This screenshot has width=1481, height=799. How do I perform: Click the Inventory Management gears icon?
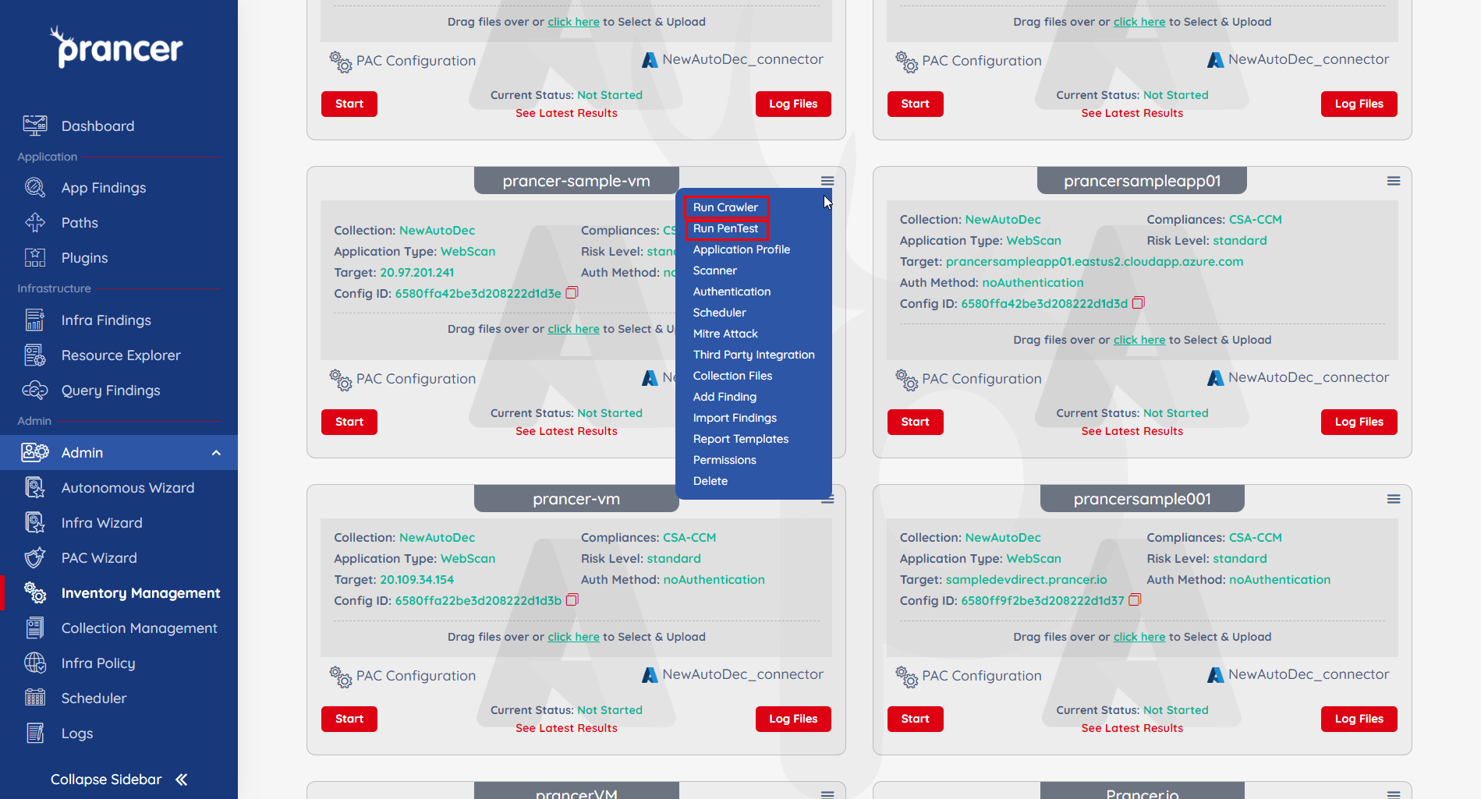pos(35,592)
